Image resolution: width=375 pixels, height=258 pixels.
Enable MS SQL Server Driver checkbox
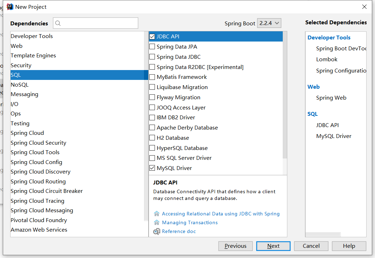[x=152, y=158]
